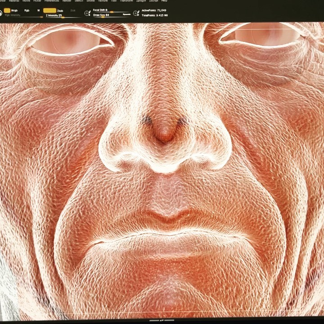324x324 pixels.
Task: Click the circular S symmetry icon beside Focal Shift
Action: (x=88, y=13)
